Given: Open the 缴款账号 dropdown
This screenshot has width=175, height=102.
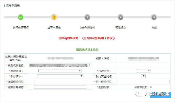Looking at the screenshot, I should click(x=60, y=71).
